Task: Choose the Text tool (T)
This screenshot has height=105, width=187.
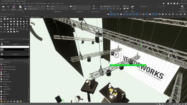Action: point(18,19)
